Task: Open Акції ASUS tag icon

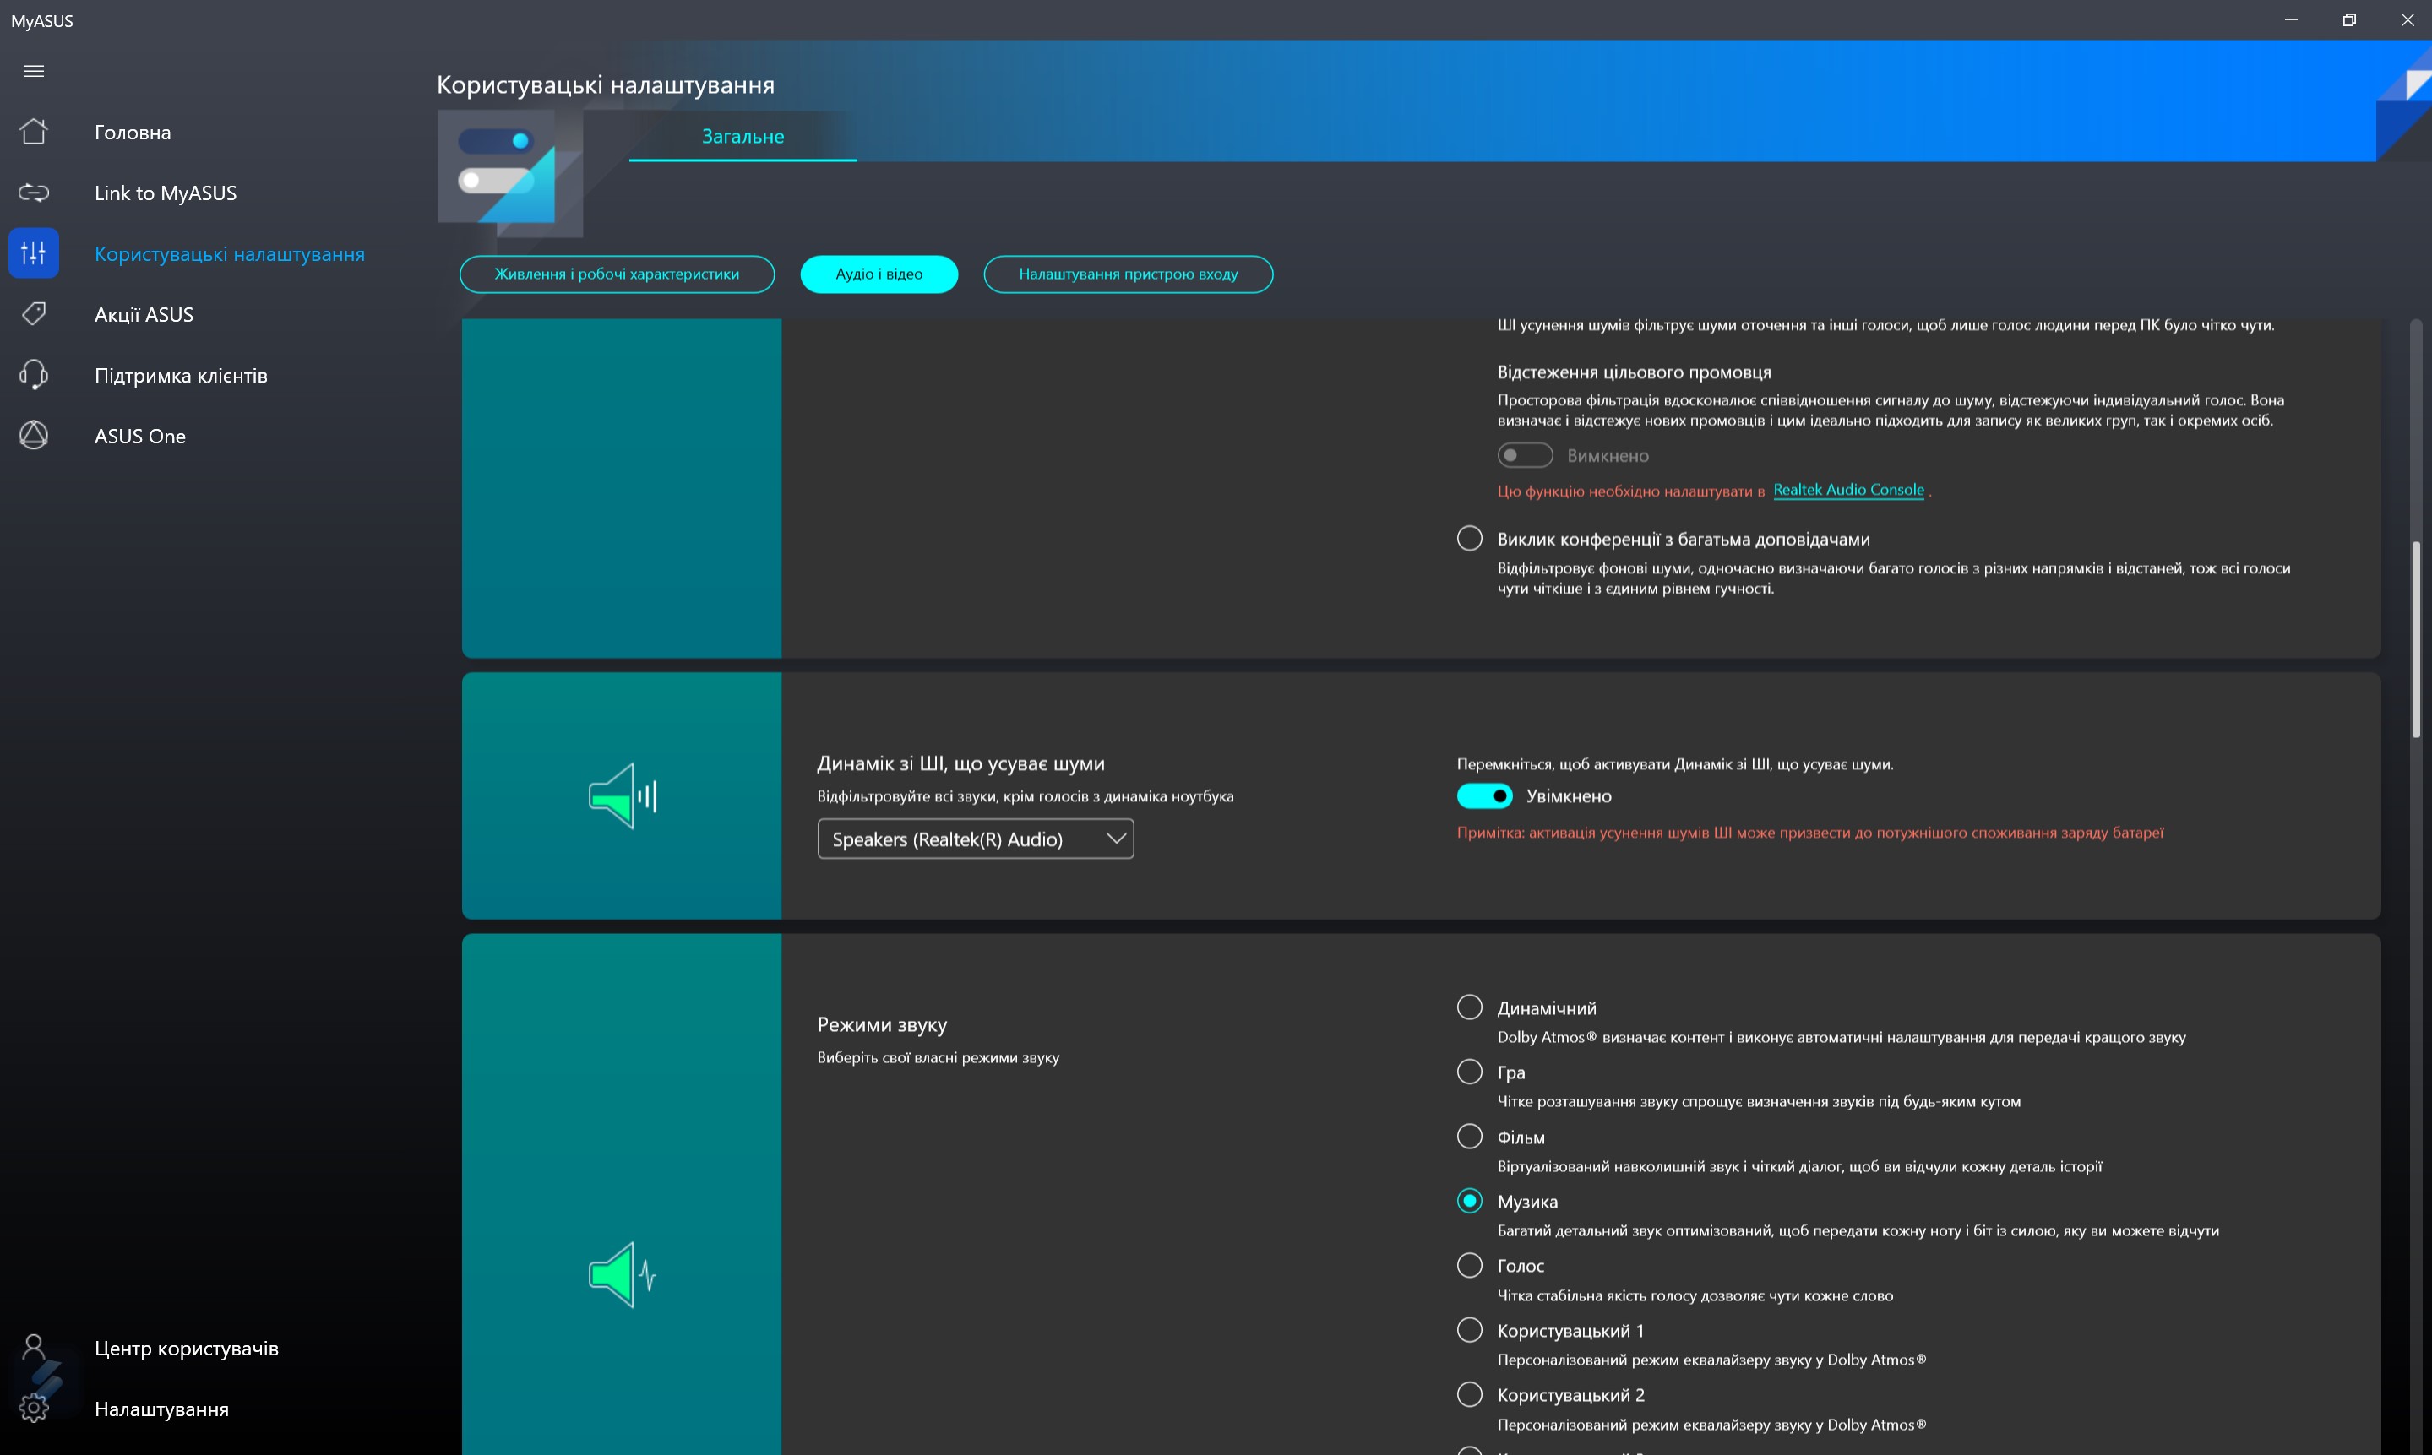Action: coord(33,314)
